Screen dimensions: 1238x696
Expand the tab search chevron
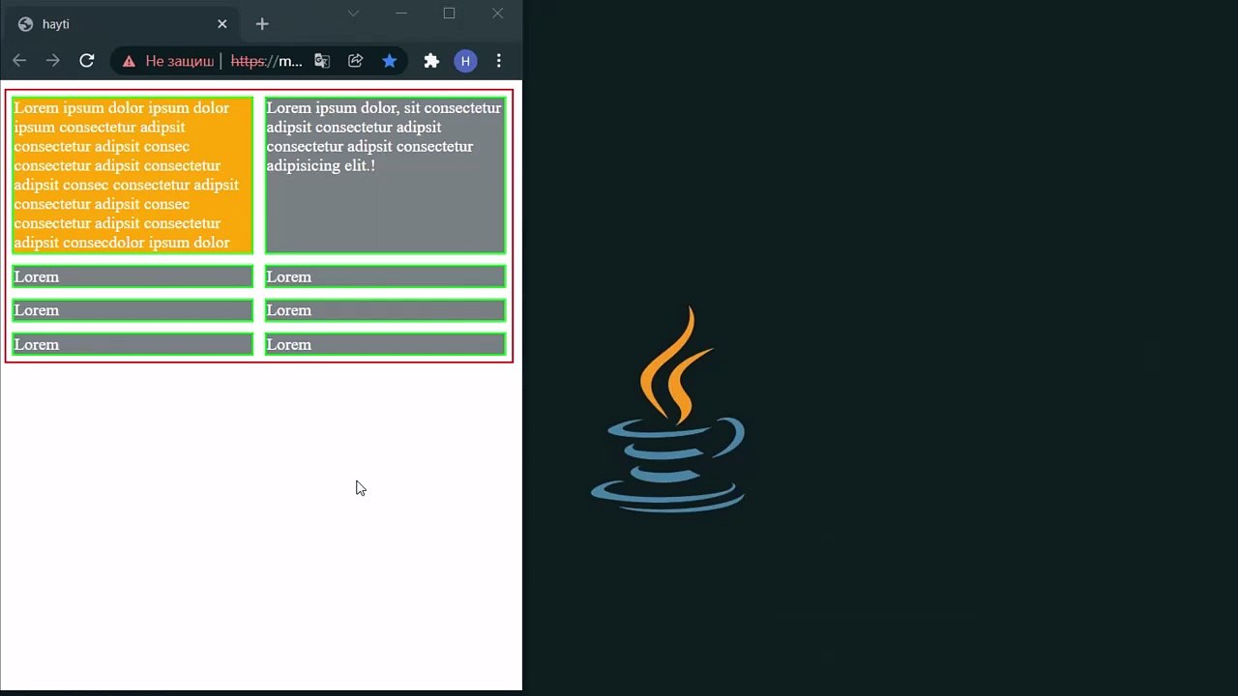(353, 14)
